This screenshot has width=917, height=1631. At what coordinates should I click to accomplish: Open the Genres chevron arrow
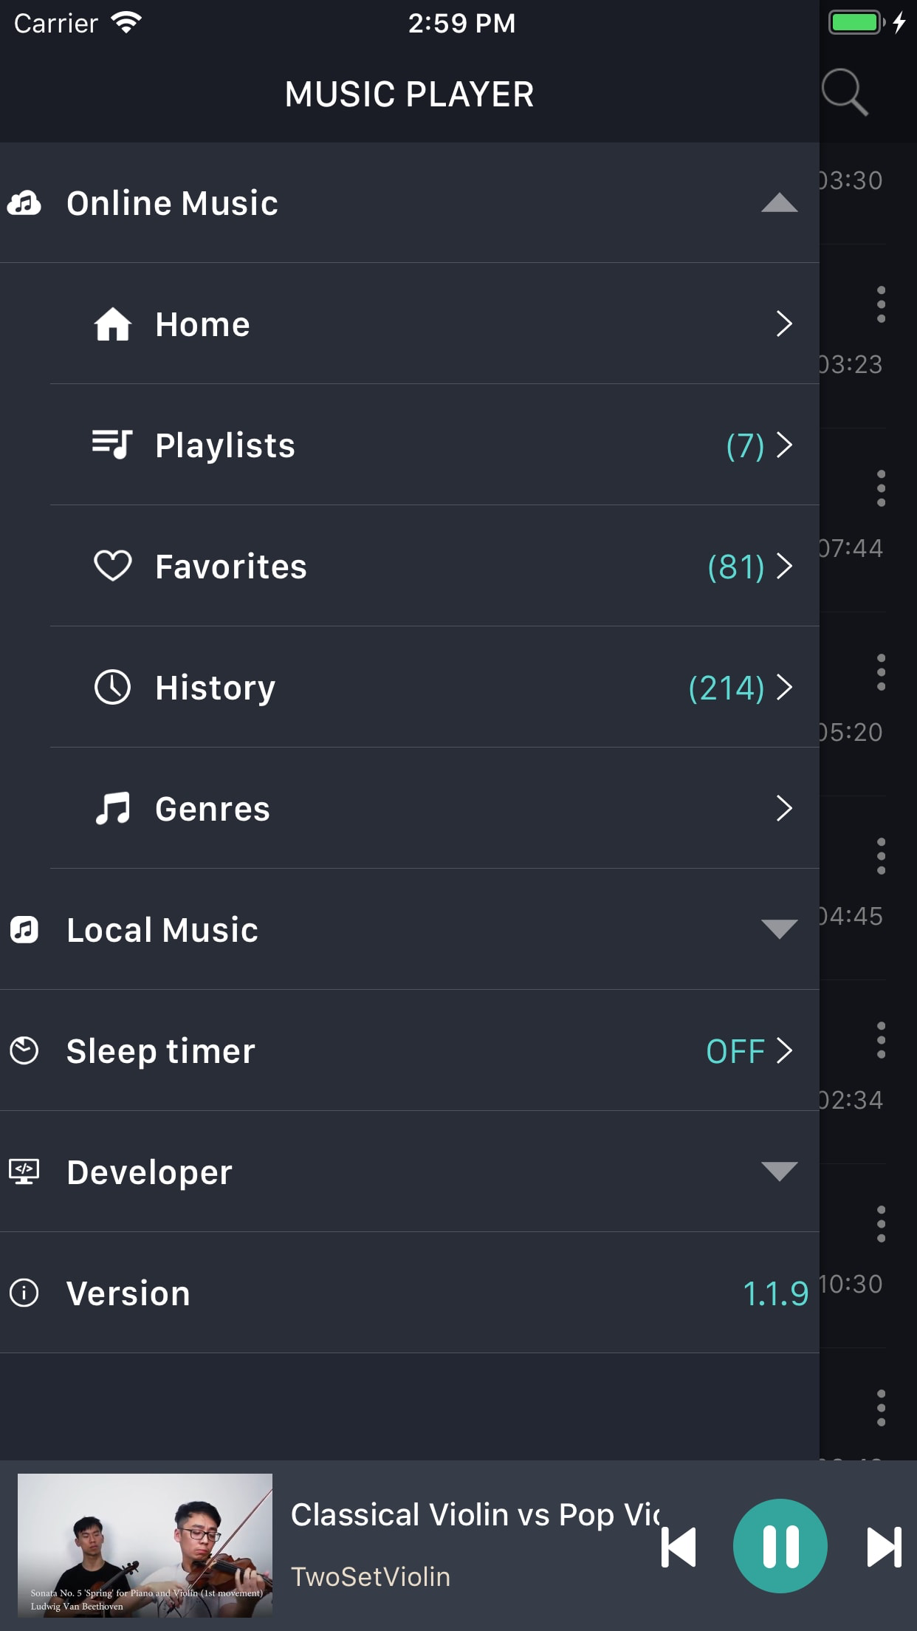(x=784, y=808)
